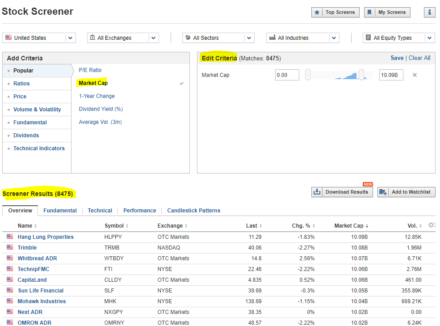Open the CapitaLand stock link
Image resolution: width=440 pixels, height=326 pixels.
(32, 279)
